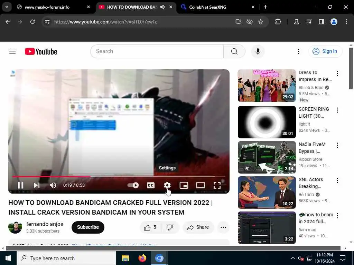Pause the video playback

click(20, 185)
